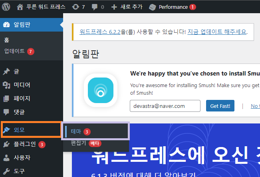Click the red 7 badge next to 업데이트
Screen dimensions: 260x177
(x=31, y=52)
